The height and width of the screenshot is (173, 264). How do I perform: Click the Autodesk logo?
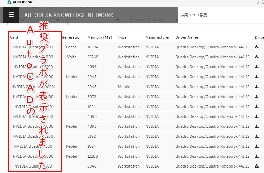coord(20,2)
